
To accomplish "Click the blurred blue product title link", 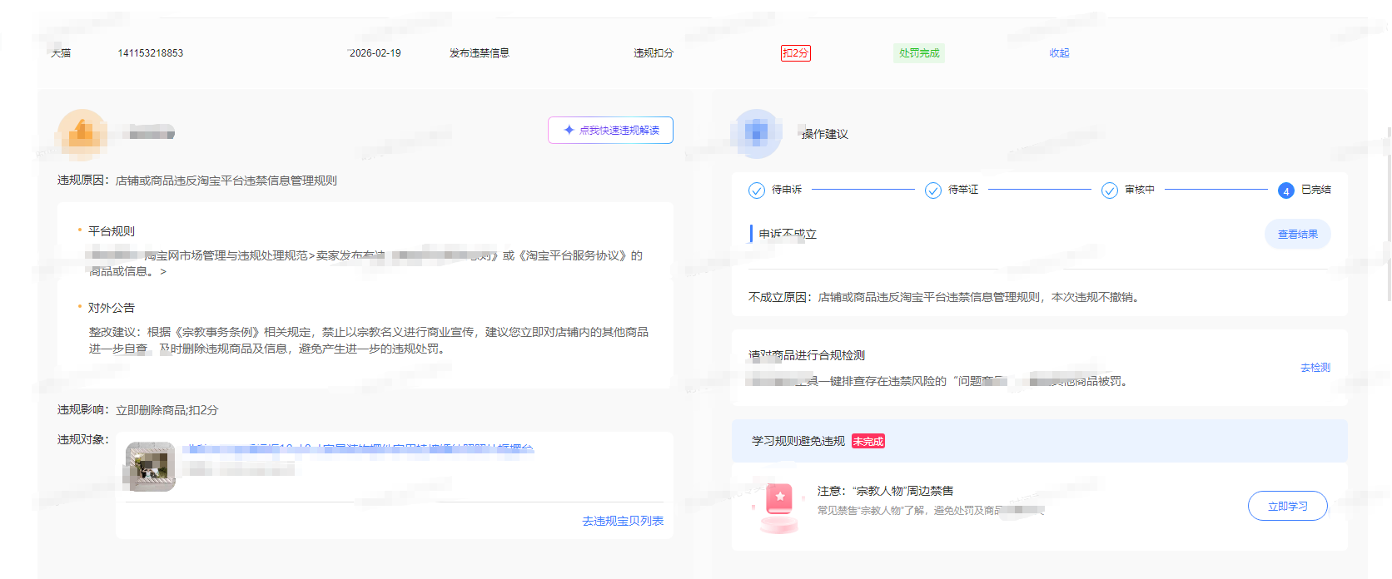I will point(358,449).
